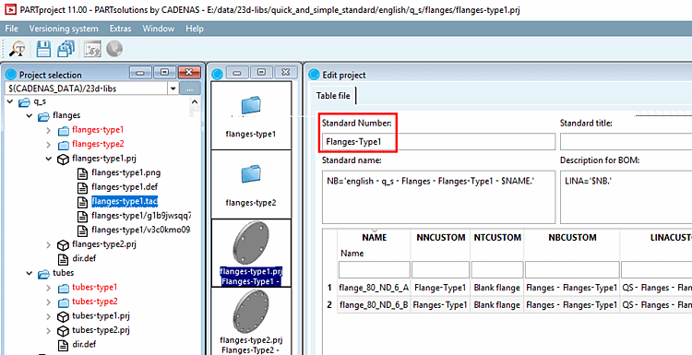Viewport: 692px width, 355px height.
Task: Expand the red tubes-type1 folder
Action: [49, 288]
